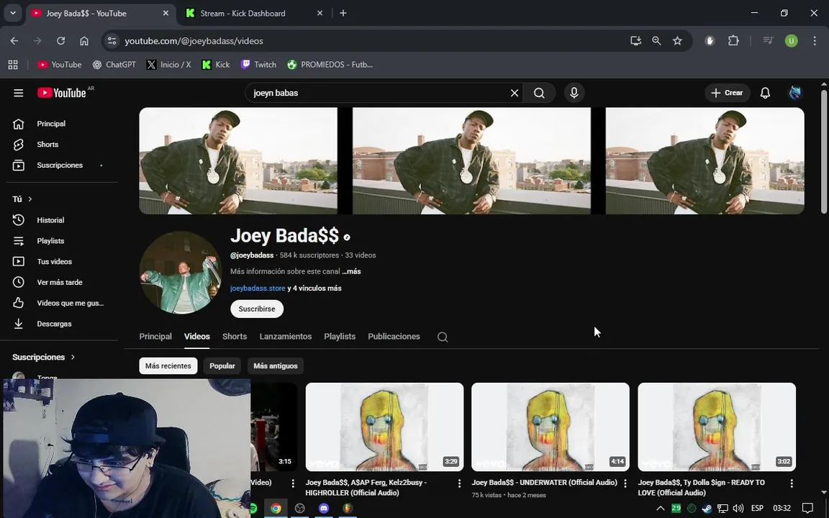829x518 pixels.
Task: Open the UNDERWATER video thumbnail
Action: click(x=551, y=427)
